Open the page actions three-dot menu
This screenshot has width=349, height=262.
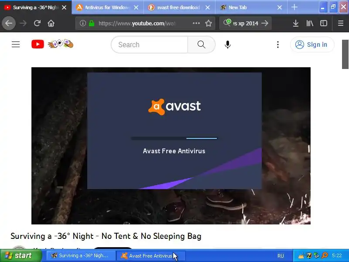(196, 23)
